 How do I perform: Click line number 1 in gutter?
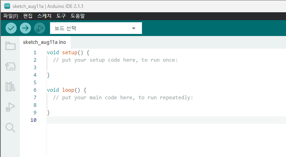point(35,53)
